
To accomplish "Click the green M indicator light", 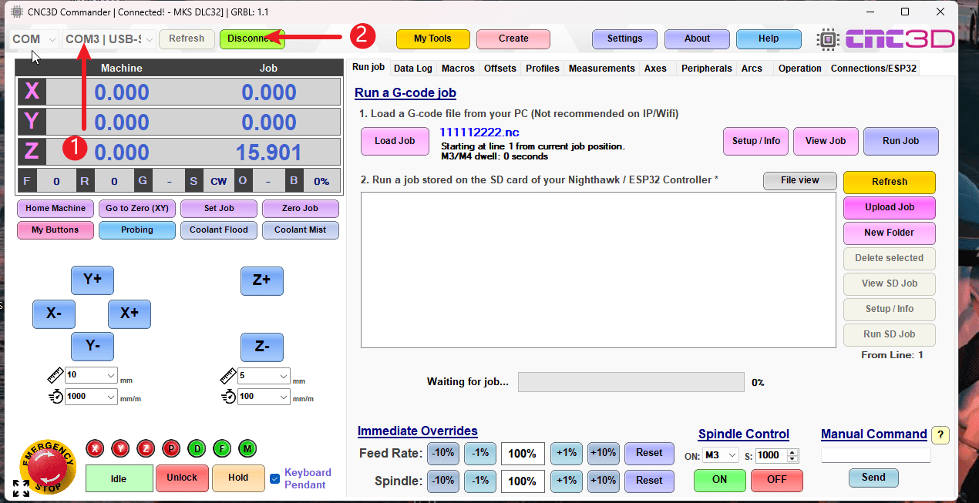I will [x=247, y=448].
